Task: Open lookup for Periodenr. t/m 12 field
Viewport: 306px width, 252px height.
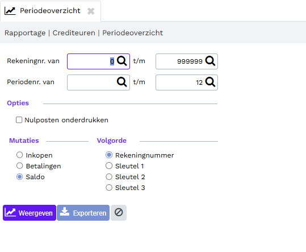Action: 211,82
